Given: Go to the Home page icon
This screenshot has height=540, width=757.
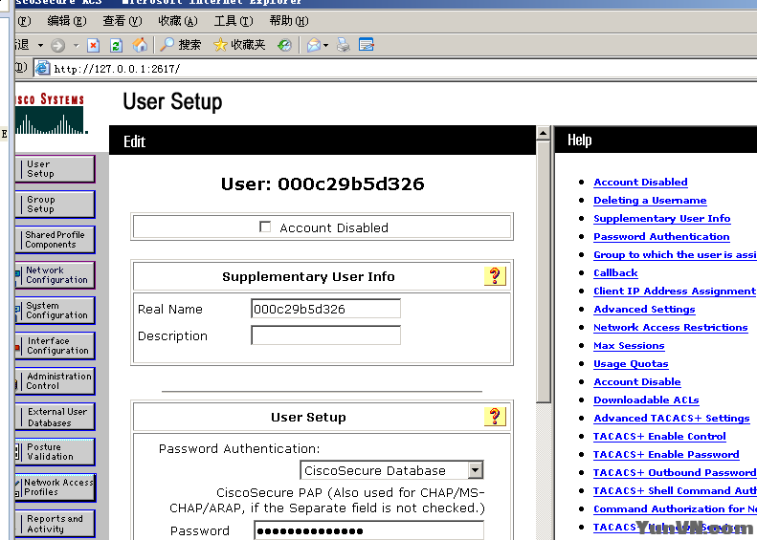Looking at the screenshot, I should [140, 45].
